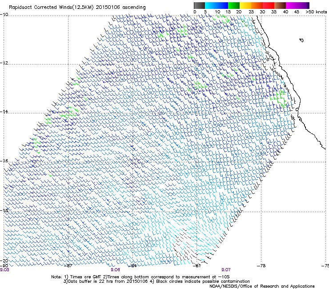The height and width of the screenshot is (289, 329).
Task: Click the purple time label '9:05'
Action: 4,270
